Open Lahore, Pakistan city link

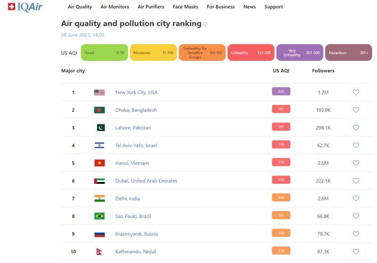coord(133,128)
